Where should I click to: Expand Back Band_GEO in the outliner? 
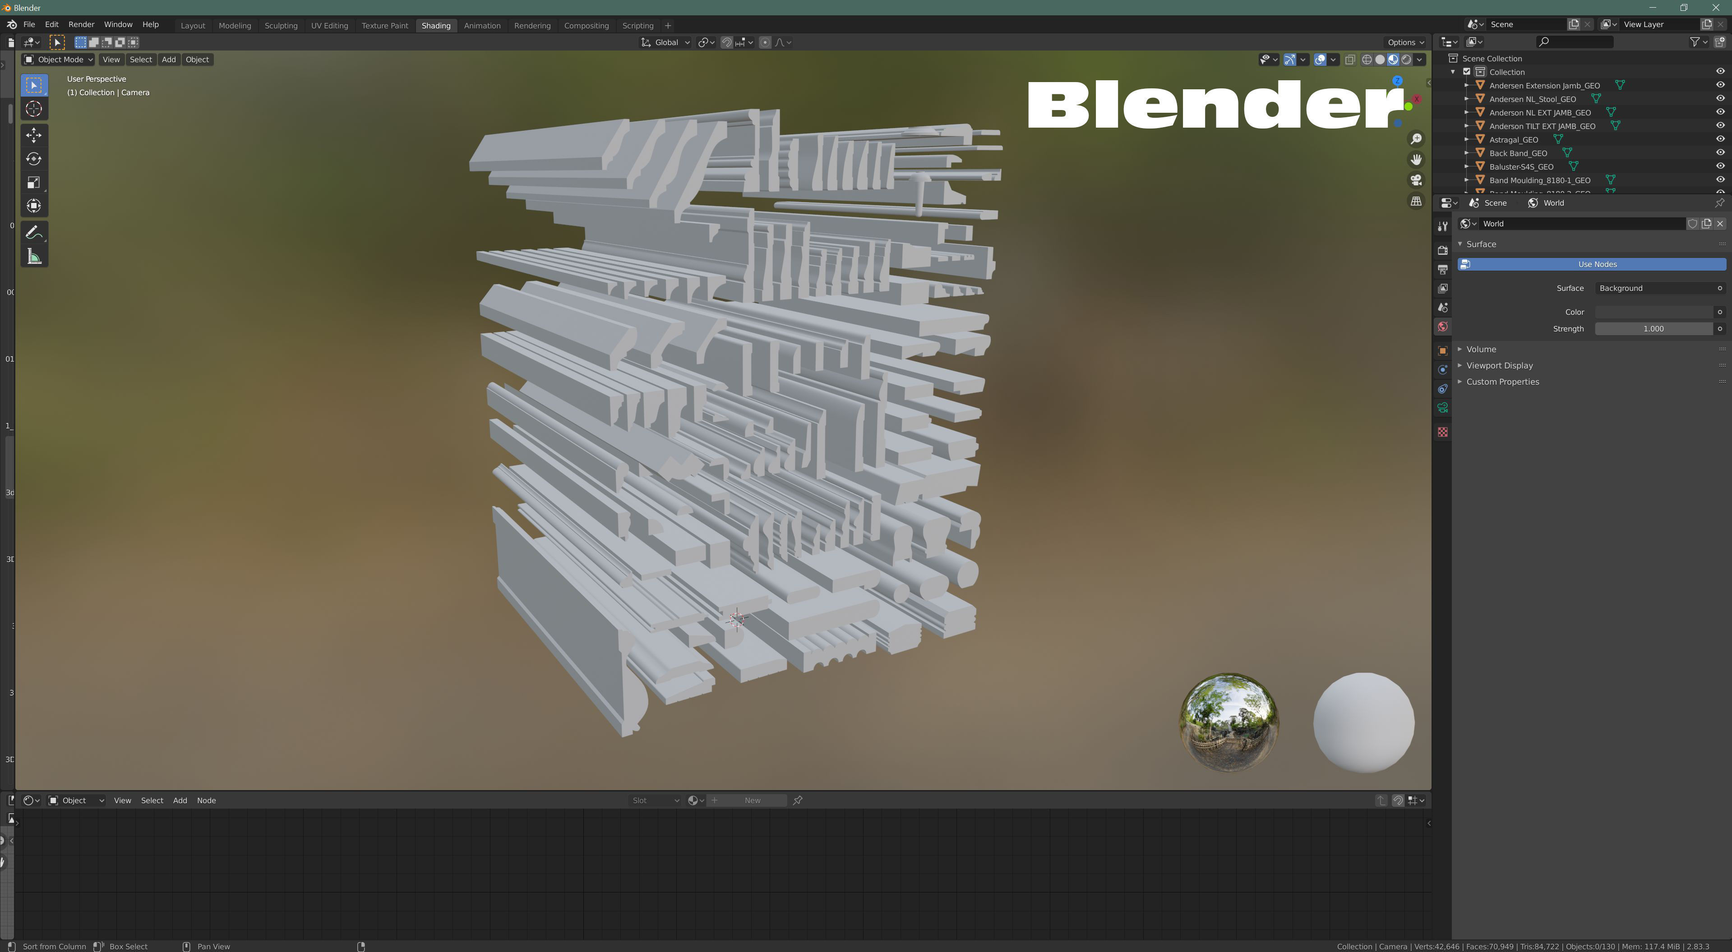click(1467, 152)
